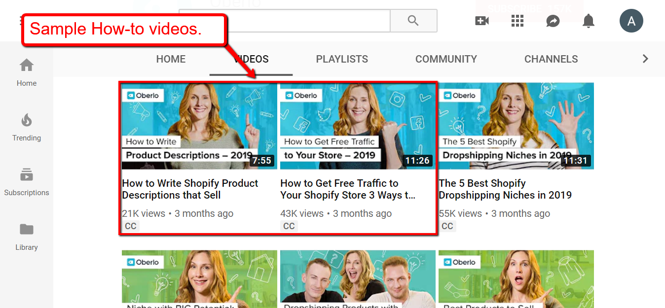Screen dimensions: 665x308
Task: Open the YouTube apps grid icon
Action: (x=517, y=21)
